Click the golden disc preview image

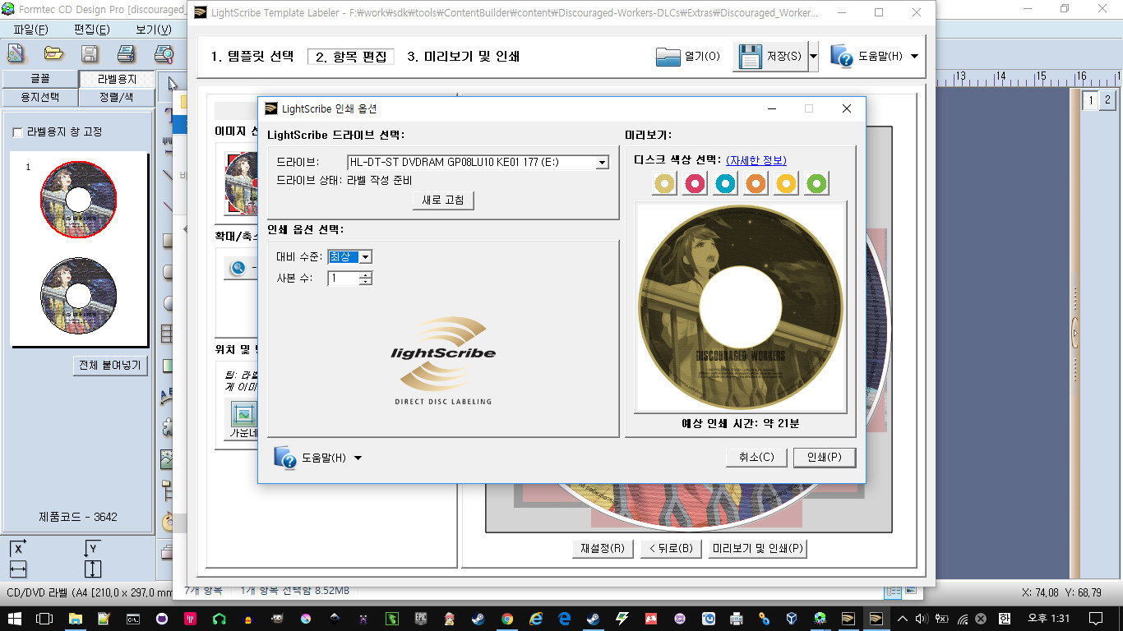[x=741, y=307]
